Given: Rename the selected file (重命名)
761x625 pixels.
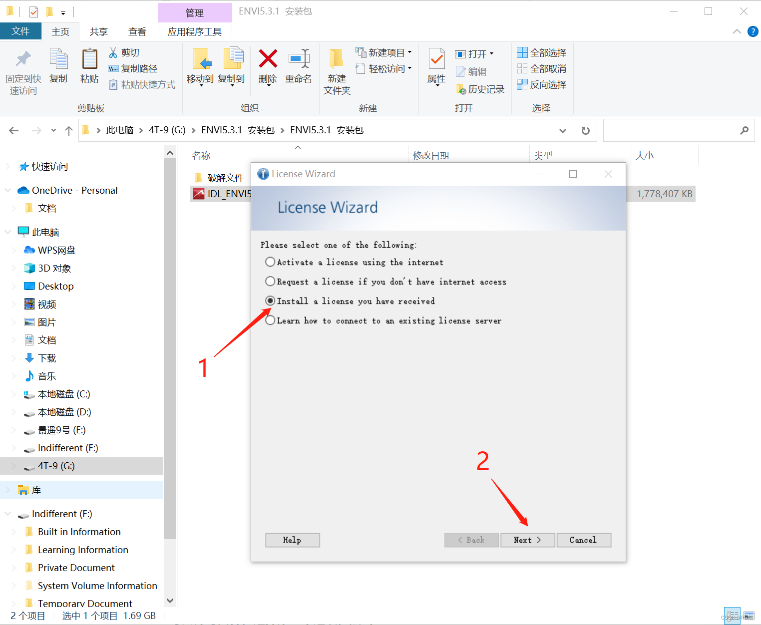Looking at the screenshot, I should (x=299, y=66).
